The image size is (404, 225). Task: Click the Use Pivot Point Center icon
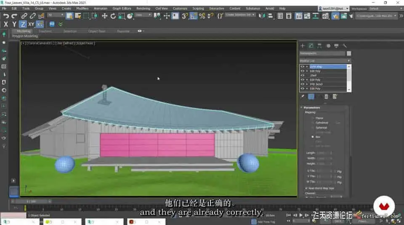(x=157, y=16)
